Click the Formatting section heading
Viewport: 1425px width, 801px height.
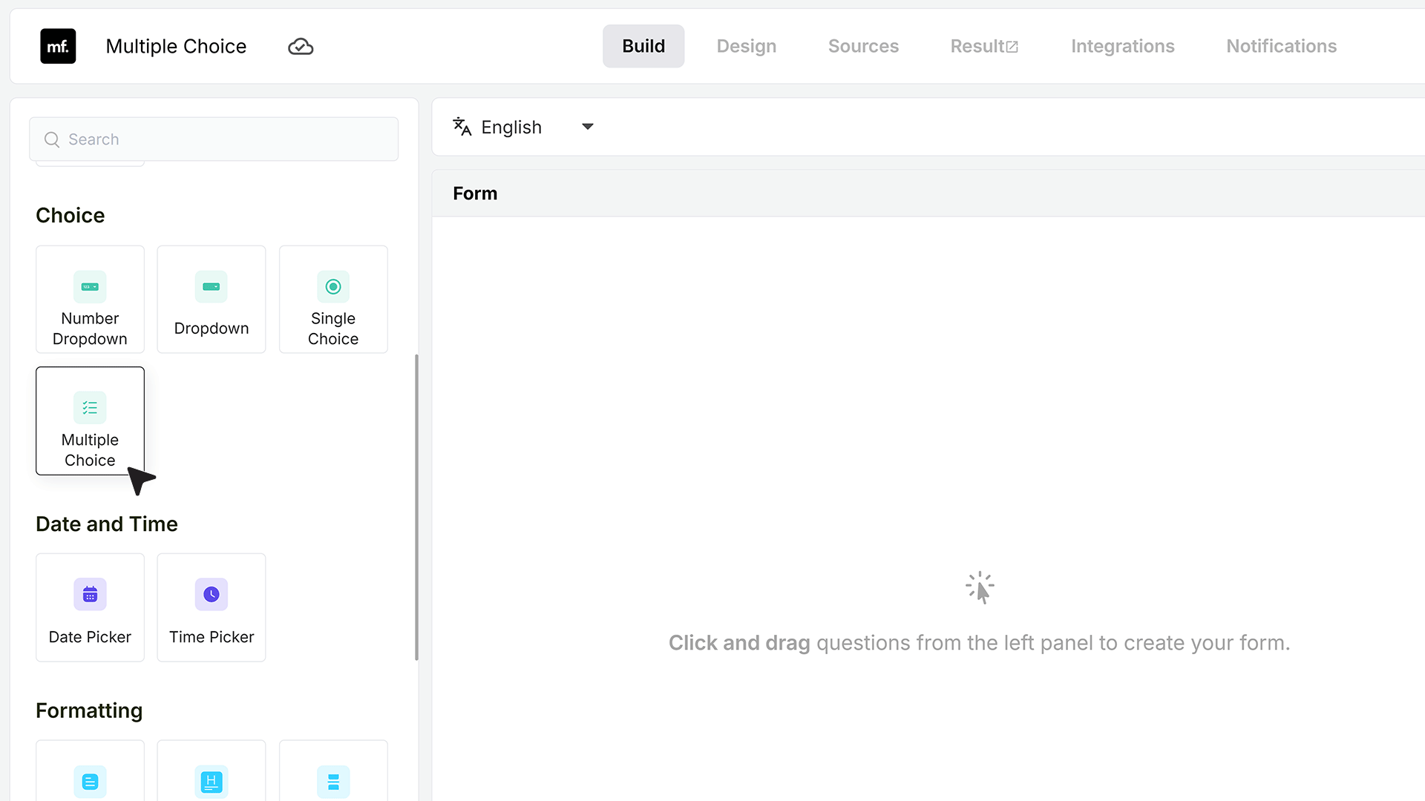coord(89,711)
